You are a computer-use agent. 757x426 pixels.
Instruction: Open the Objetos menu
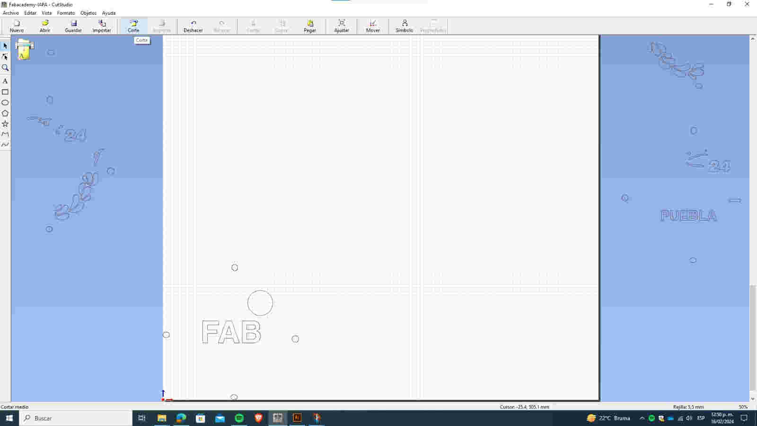coord(88,13)
